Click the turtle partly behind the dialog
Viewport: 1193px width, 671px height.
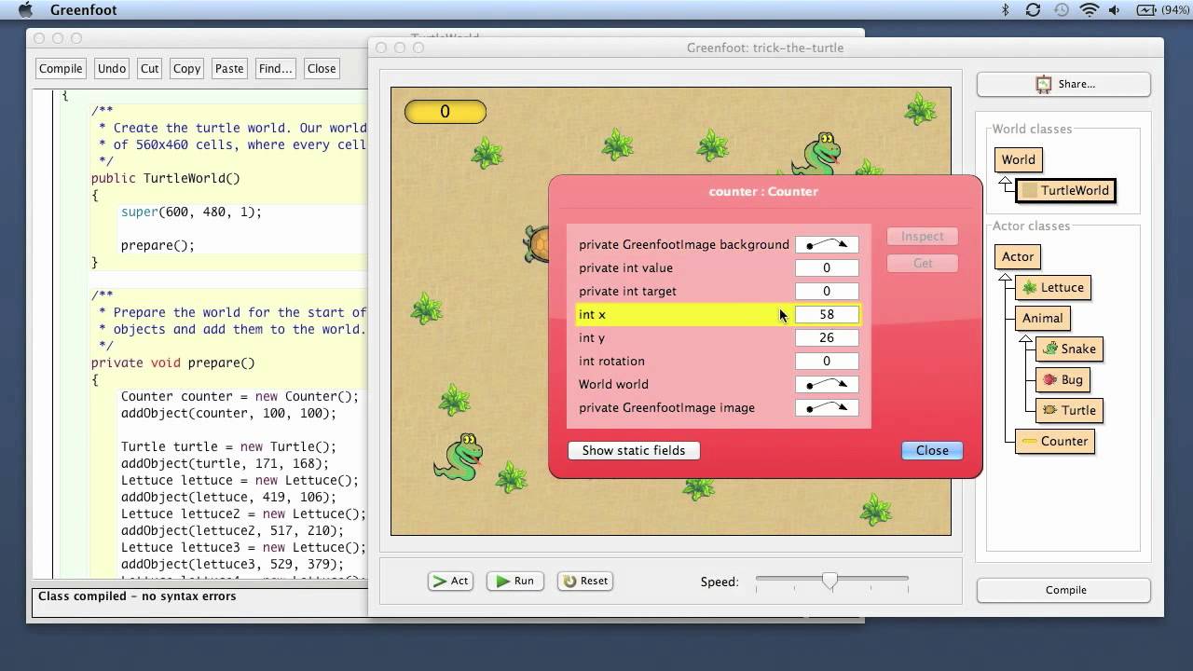tap(536, 243)
